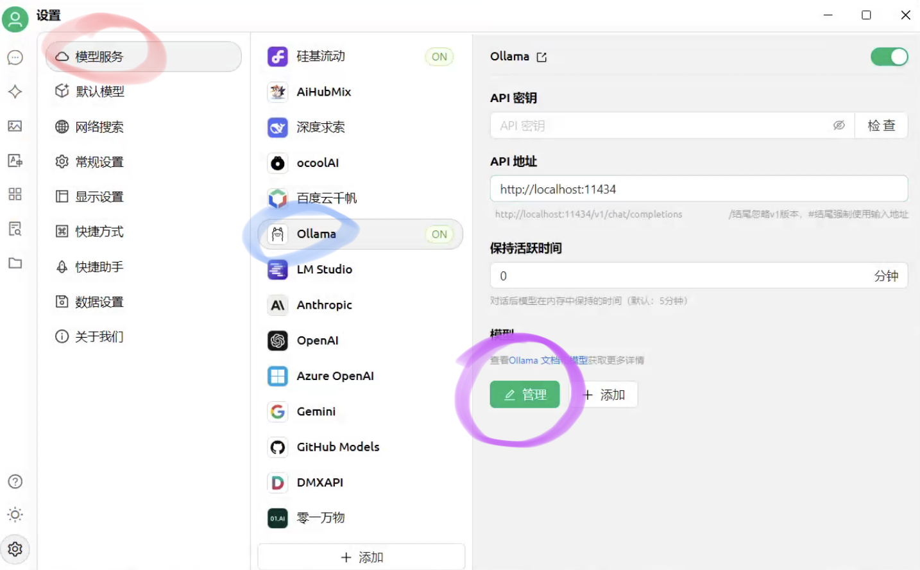Select the Gemini provider
920x570 pixels.
coord(361,411)
